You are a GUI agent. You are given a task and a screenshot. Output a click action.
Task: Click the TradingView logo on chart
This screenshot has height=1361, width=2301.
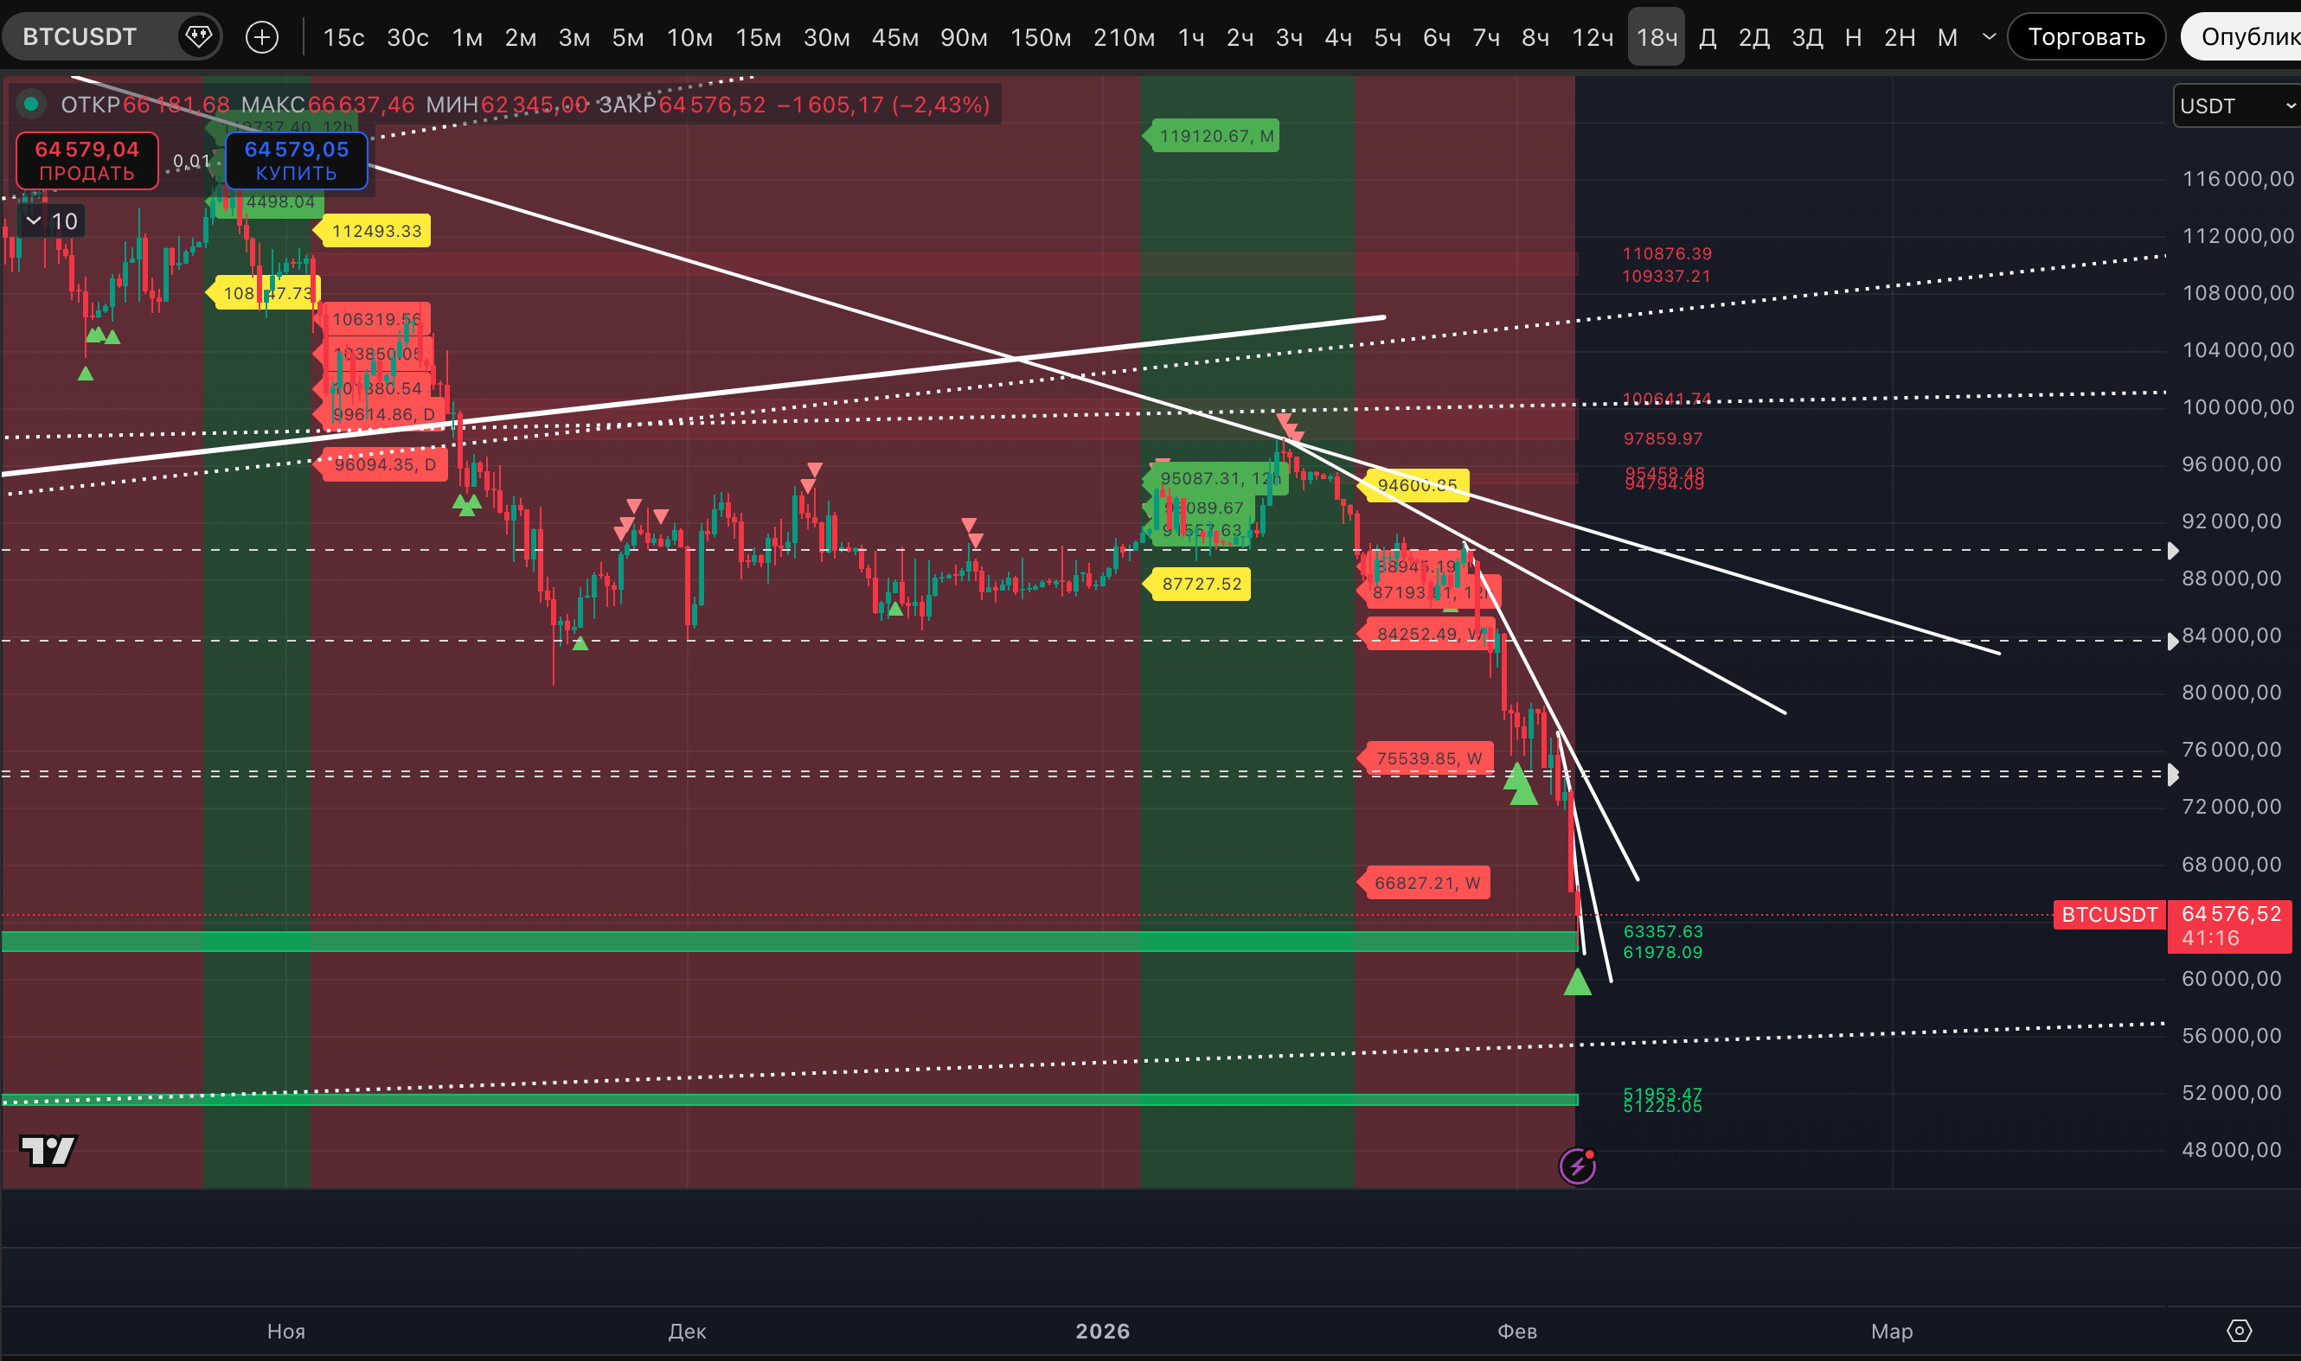[48, 1150]
